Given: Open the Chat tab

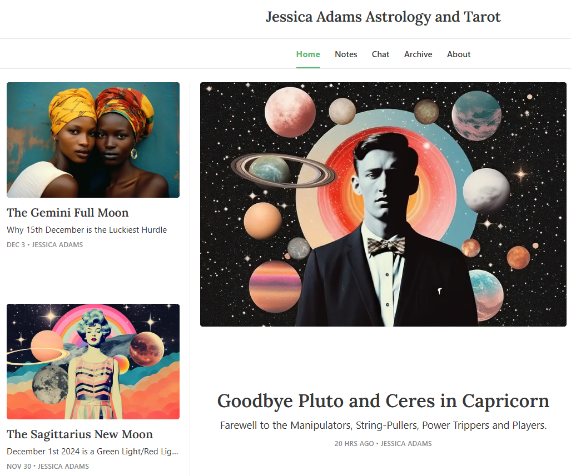Looking at the screenshot, I should point(380,54).
